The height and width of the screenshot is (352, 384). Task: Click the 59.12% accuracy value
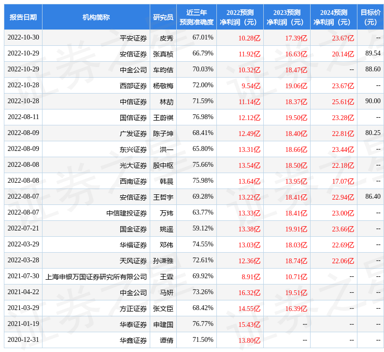[x=203, y=228]
